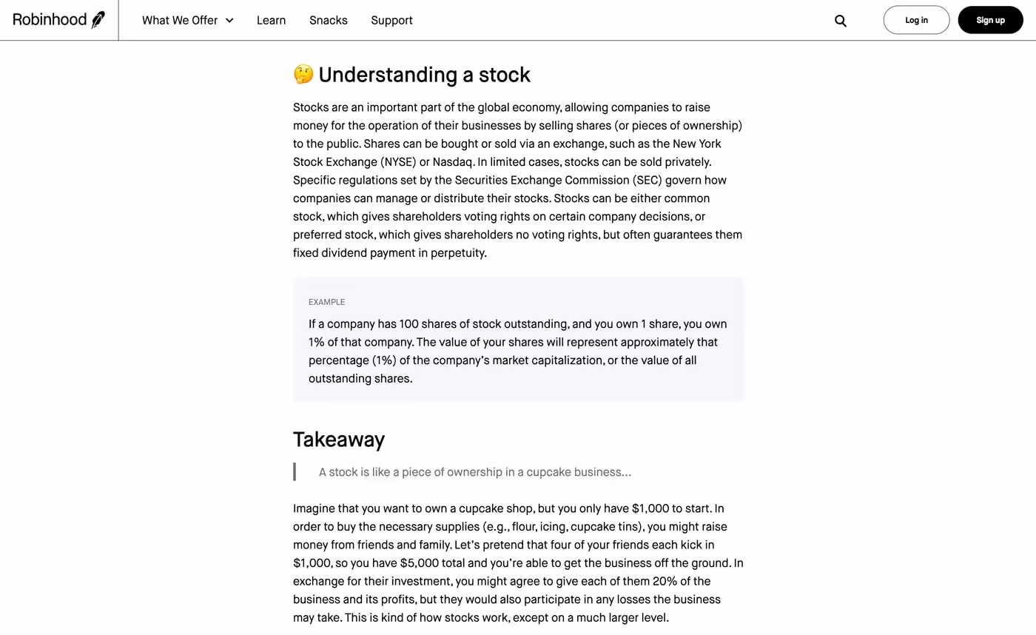Click the 100 shares example text
This screenshot has width=1036, height=635.
(517, 352)
